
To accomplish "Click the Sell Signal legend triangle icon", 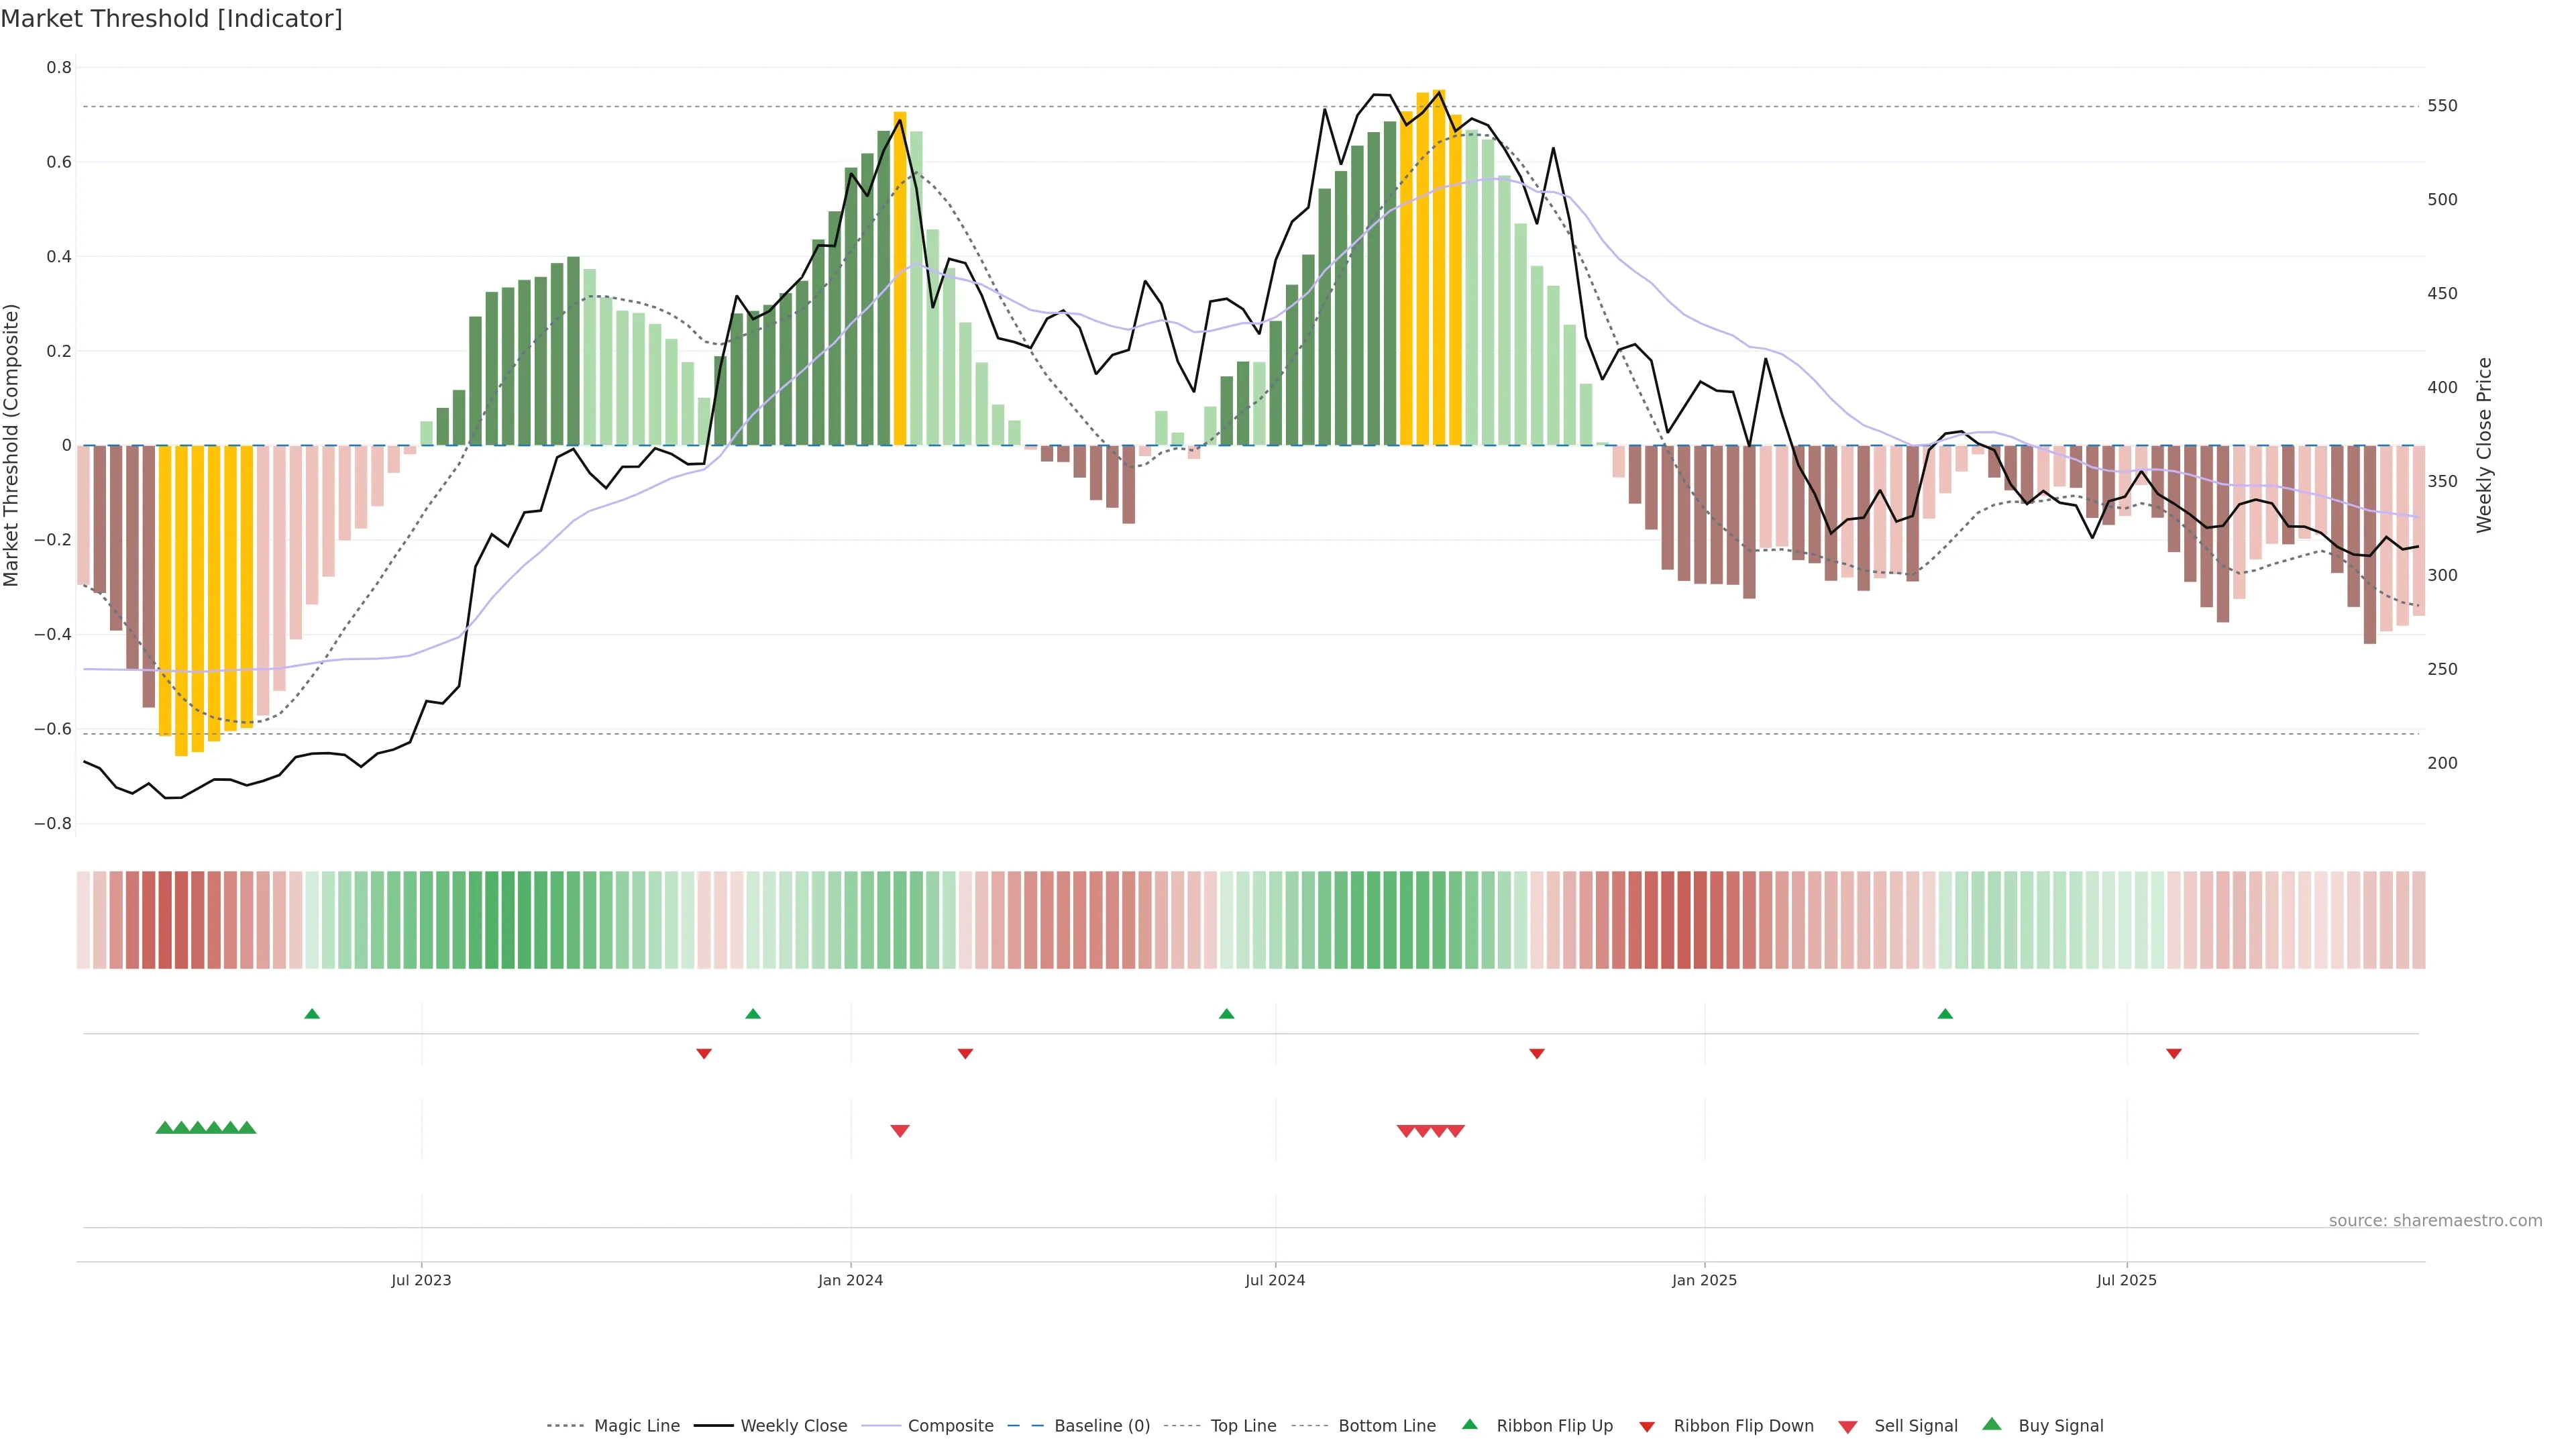I will coord(1847,1427).
